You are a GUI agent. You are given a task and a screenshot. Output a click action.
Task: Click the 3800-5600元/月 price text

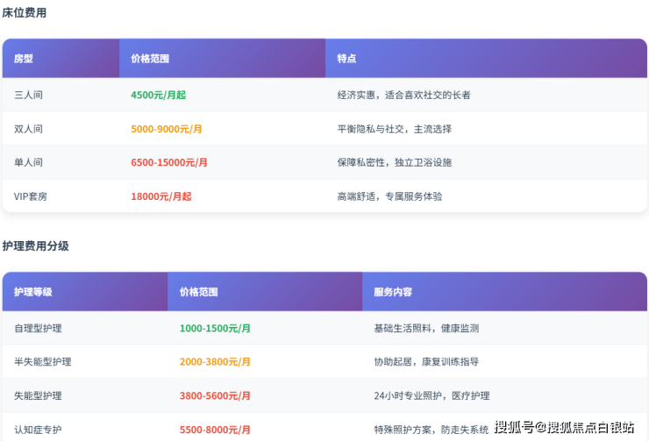[x=215, y=395]
